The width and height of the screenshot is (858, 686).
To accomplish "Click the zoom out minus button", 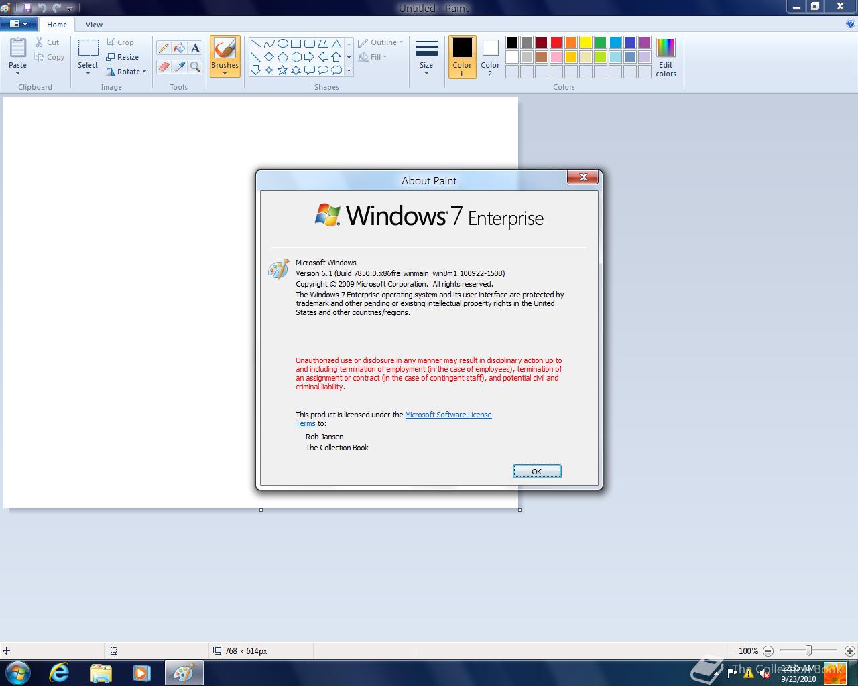I will (x=768, y=650).
